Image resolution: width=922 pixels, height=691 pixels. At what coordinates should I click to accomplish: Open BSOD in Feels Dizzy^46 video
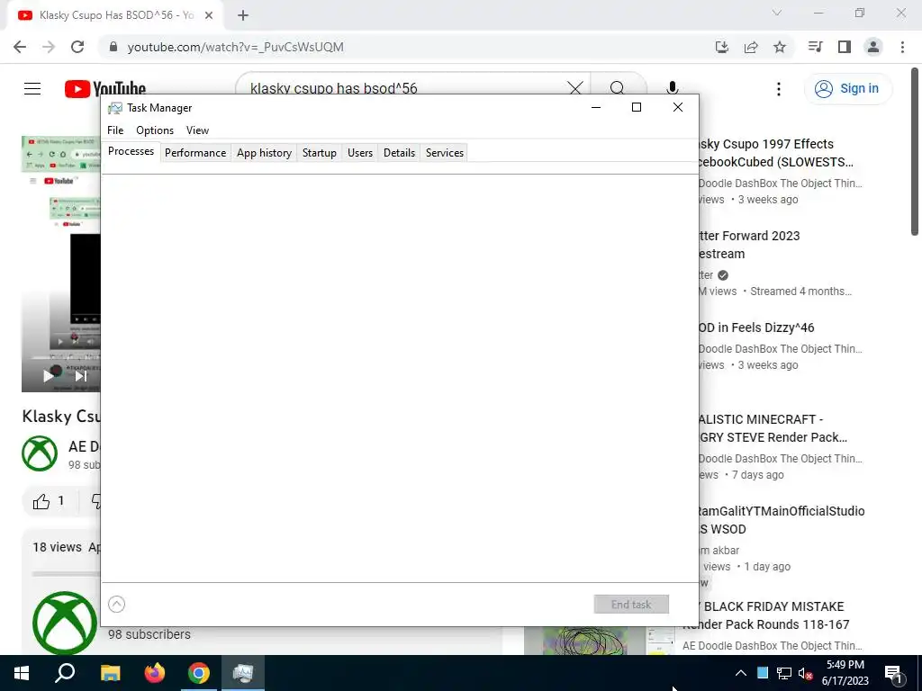[756, 328]
